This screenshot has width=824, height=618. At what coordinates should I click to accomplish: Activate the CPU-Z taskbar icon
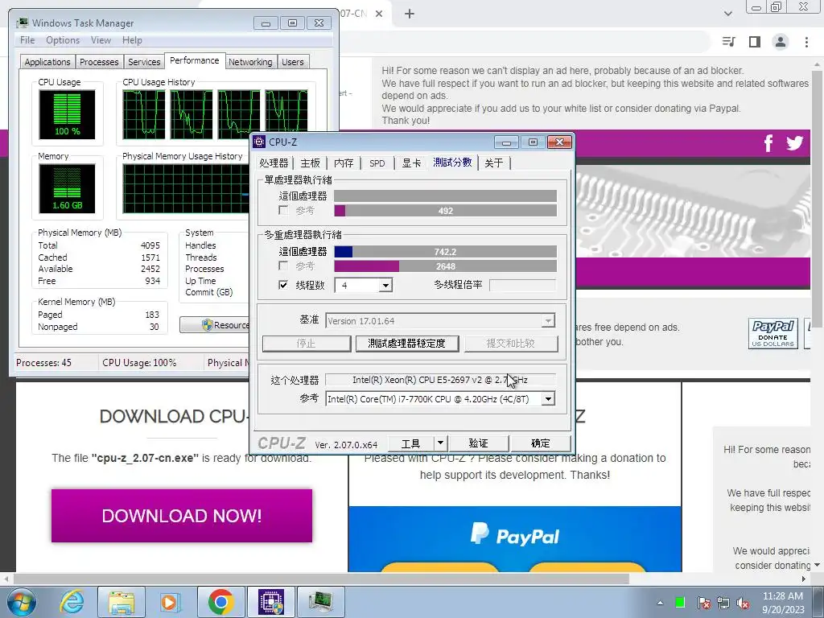271,602
